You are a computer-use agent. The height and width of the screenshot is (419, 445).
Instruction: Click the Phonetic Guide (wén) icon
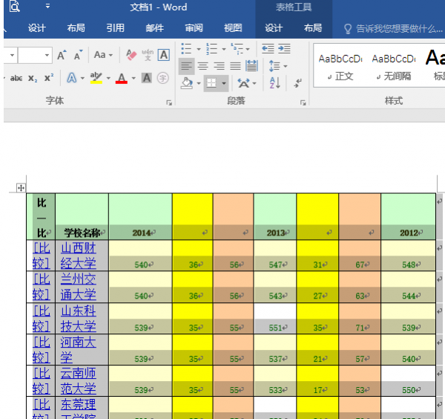[x=148, y=55]
